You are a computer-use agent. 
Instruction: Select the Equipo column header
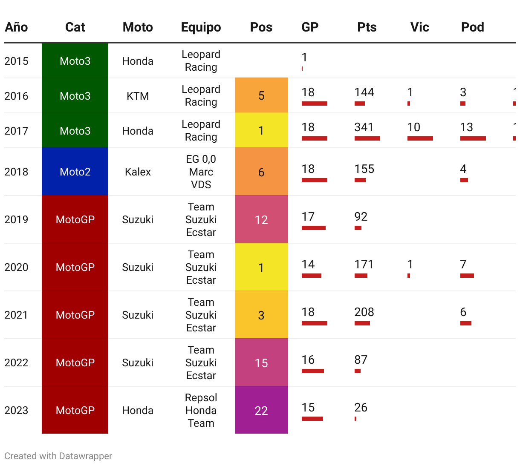coord(201,27)
